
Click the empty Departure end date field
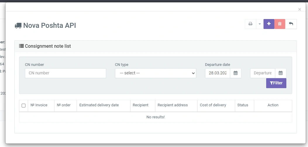[262, 73]
